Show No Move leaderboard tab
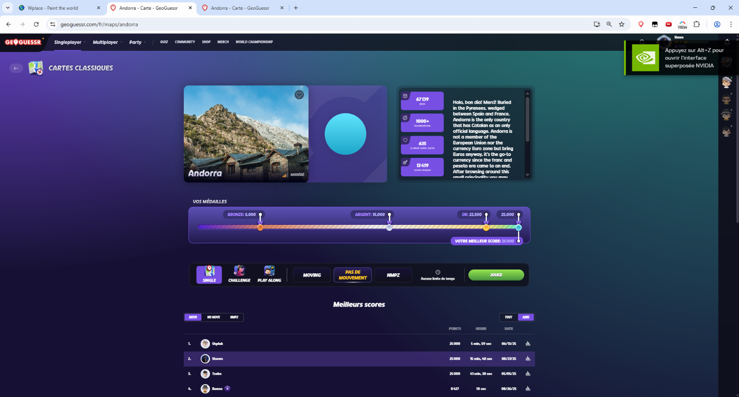The width and height of the screenshot is (739, 397). (213, 317)
